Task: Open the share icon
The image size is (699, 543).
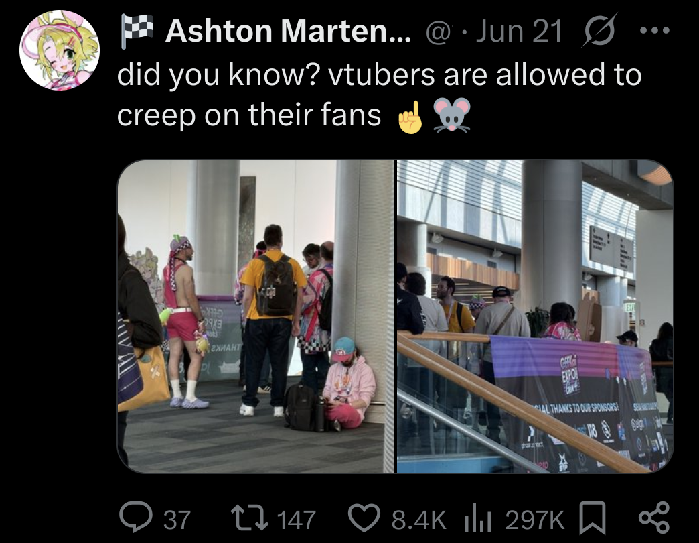Action: (x=654, y=518)
